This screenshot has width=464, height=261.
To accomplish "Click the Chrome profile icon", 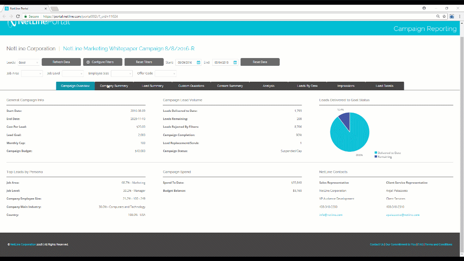I will (x=424, y=8).
